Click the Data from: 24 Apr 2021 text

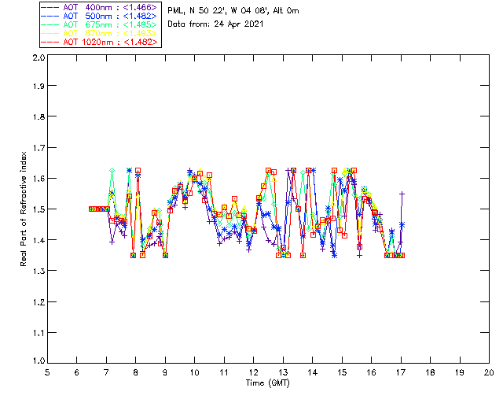point(215,24)
